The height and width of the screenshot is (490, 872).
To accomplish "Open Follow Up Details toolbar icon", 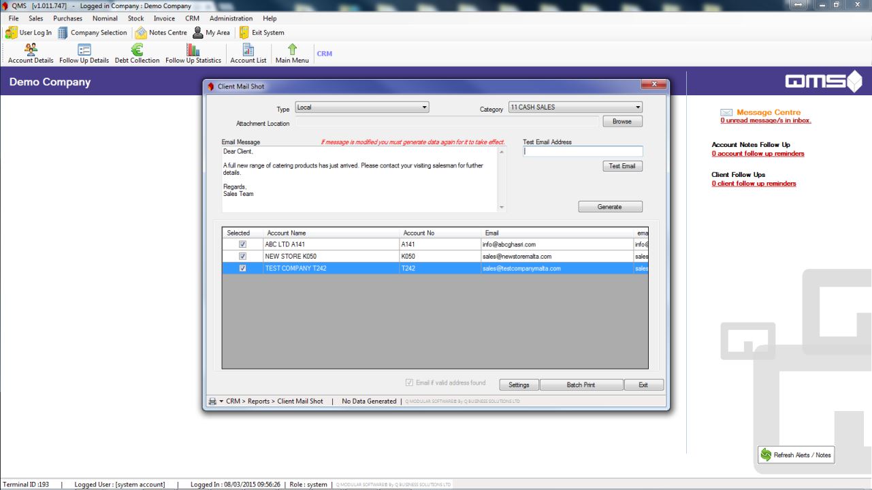I will tap(84, 54).
